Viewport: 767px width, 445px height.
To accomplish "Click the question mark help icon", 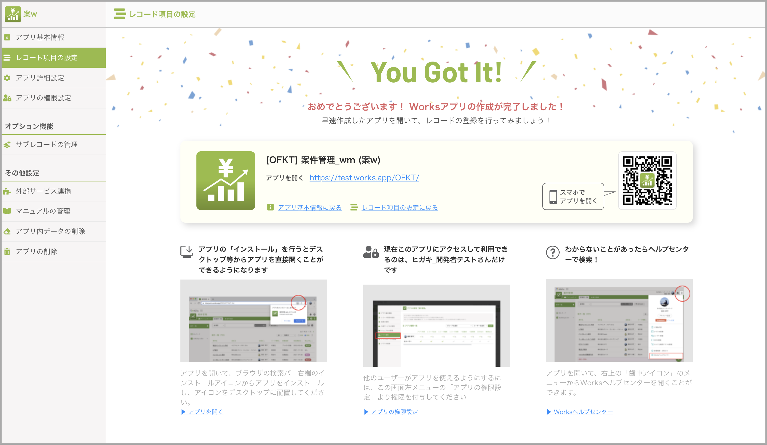I will pos(553,252).
